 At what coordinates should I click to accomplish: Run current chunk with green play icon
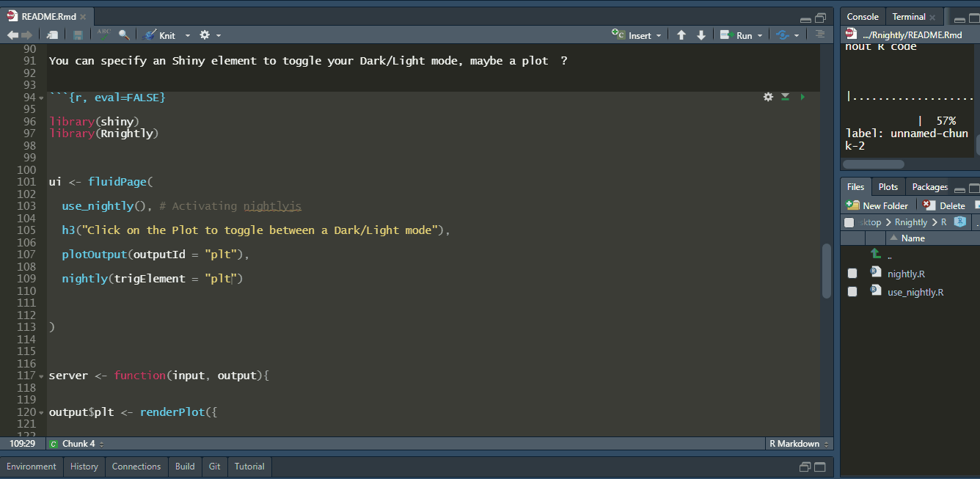coord(802,97)
